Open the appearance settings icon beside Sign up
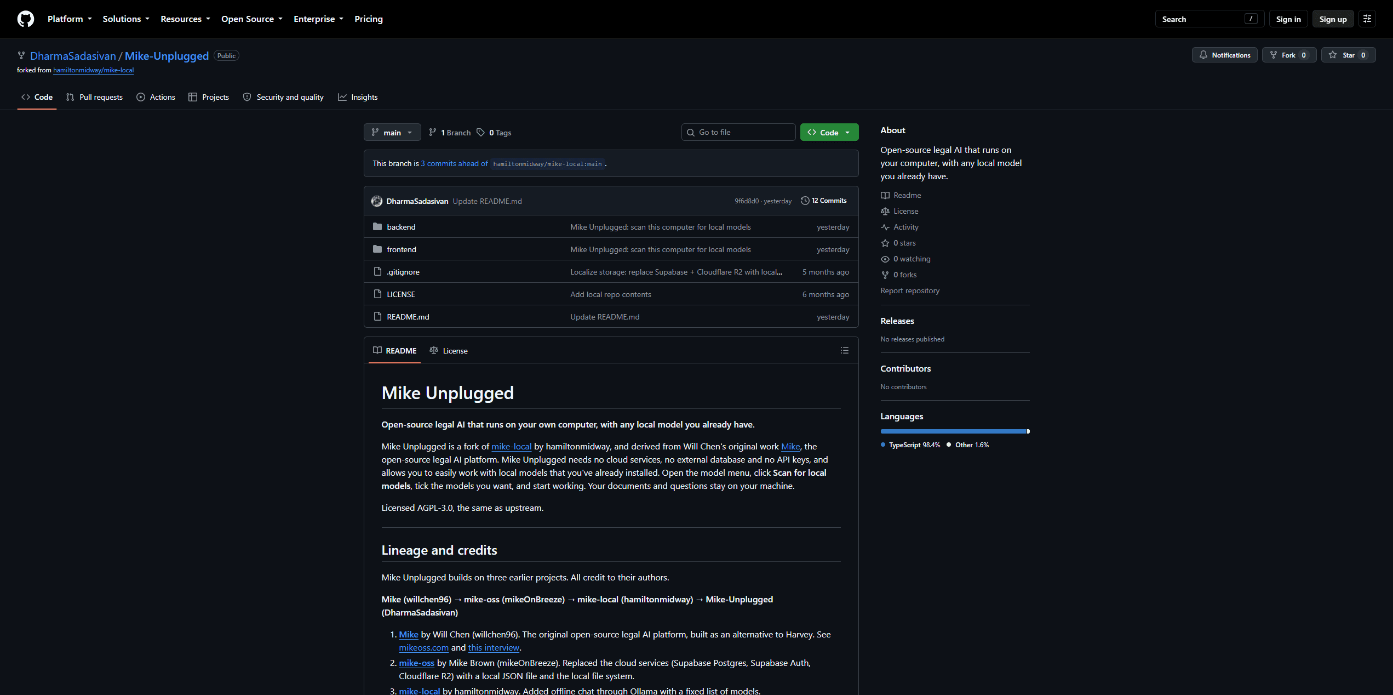1393x695 pixels. (x=1367, y=19)
